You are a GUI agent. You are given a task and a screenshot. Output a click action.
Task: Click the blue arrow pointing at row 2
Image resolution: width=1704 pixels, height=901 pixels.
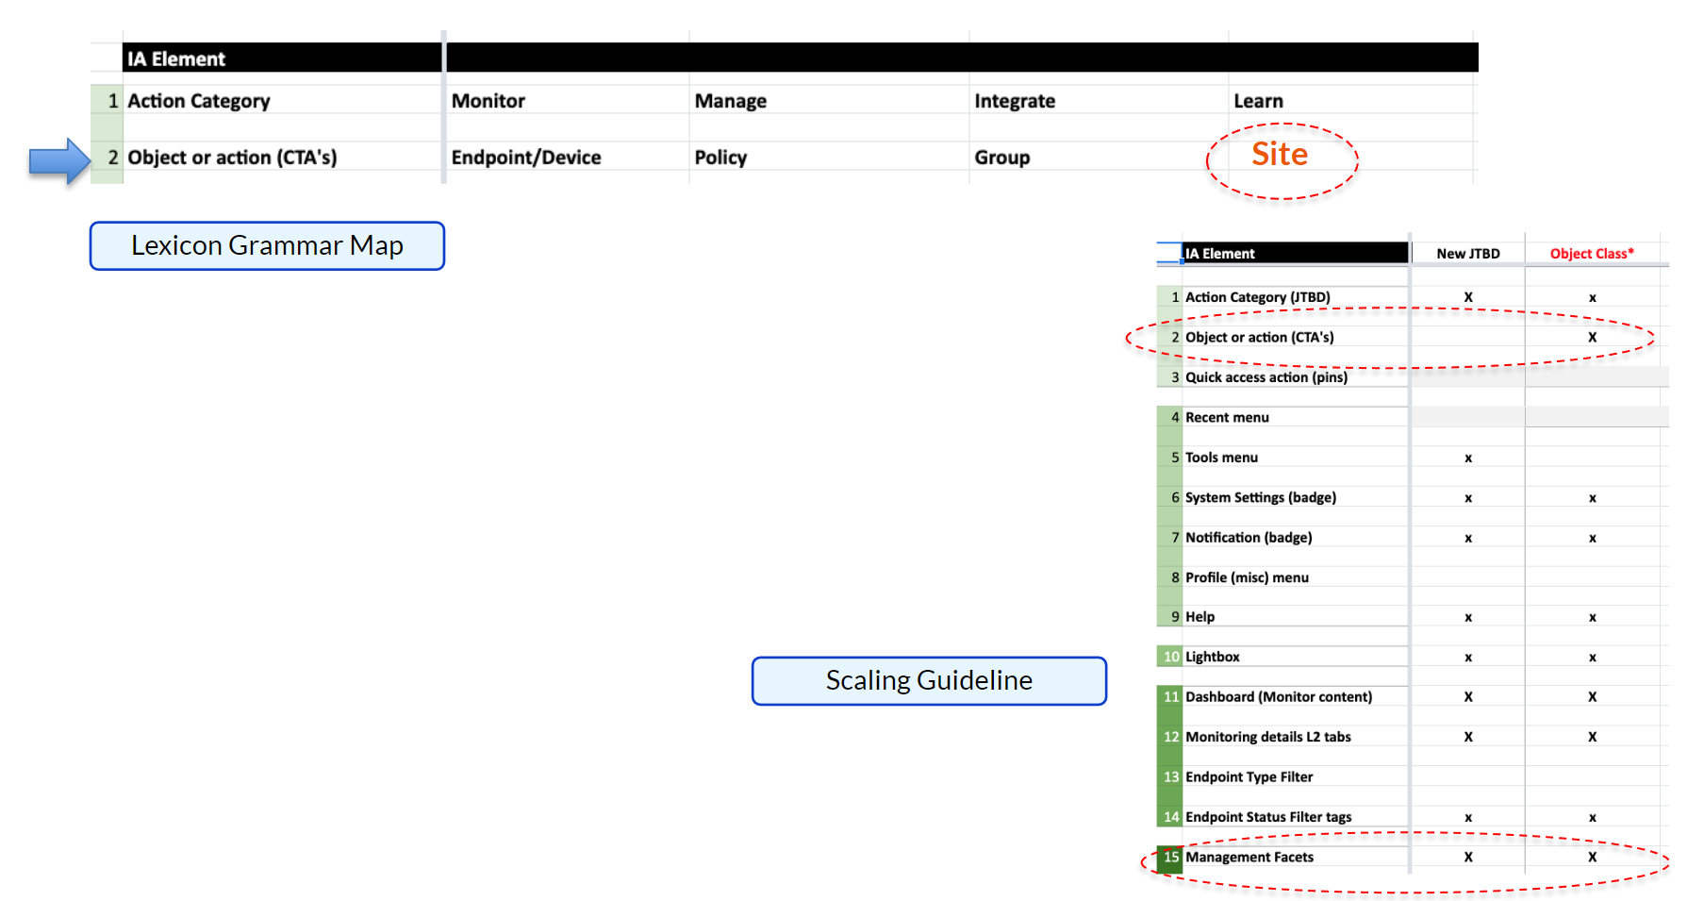(x=58, y=161)
